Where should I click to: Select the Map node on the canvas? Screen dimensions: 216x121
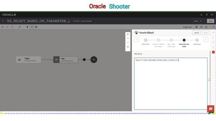point(66,59)
